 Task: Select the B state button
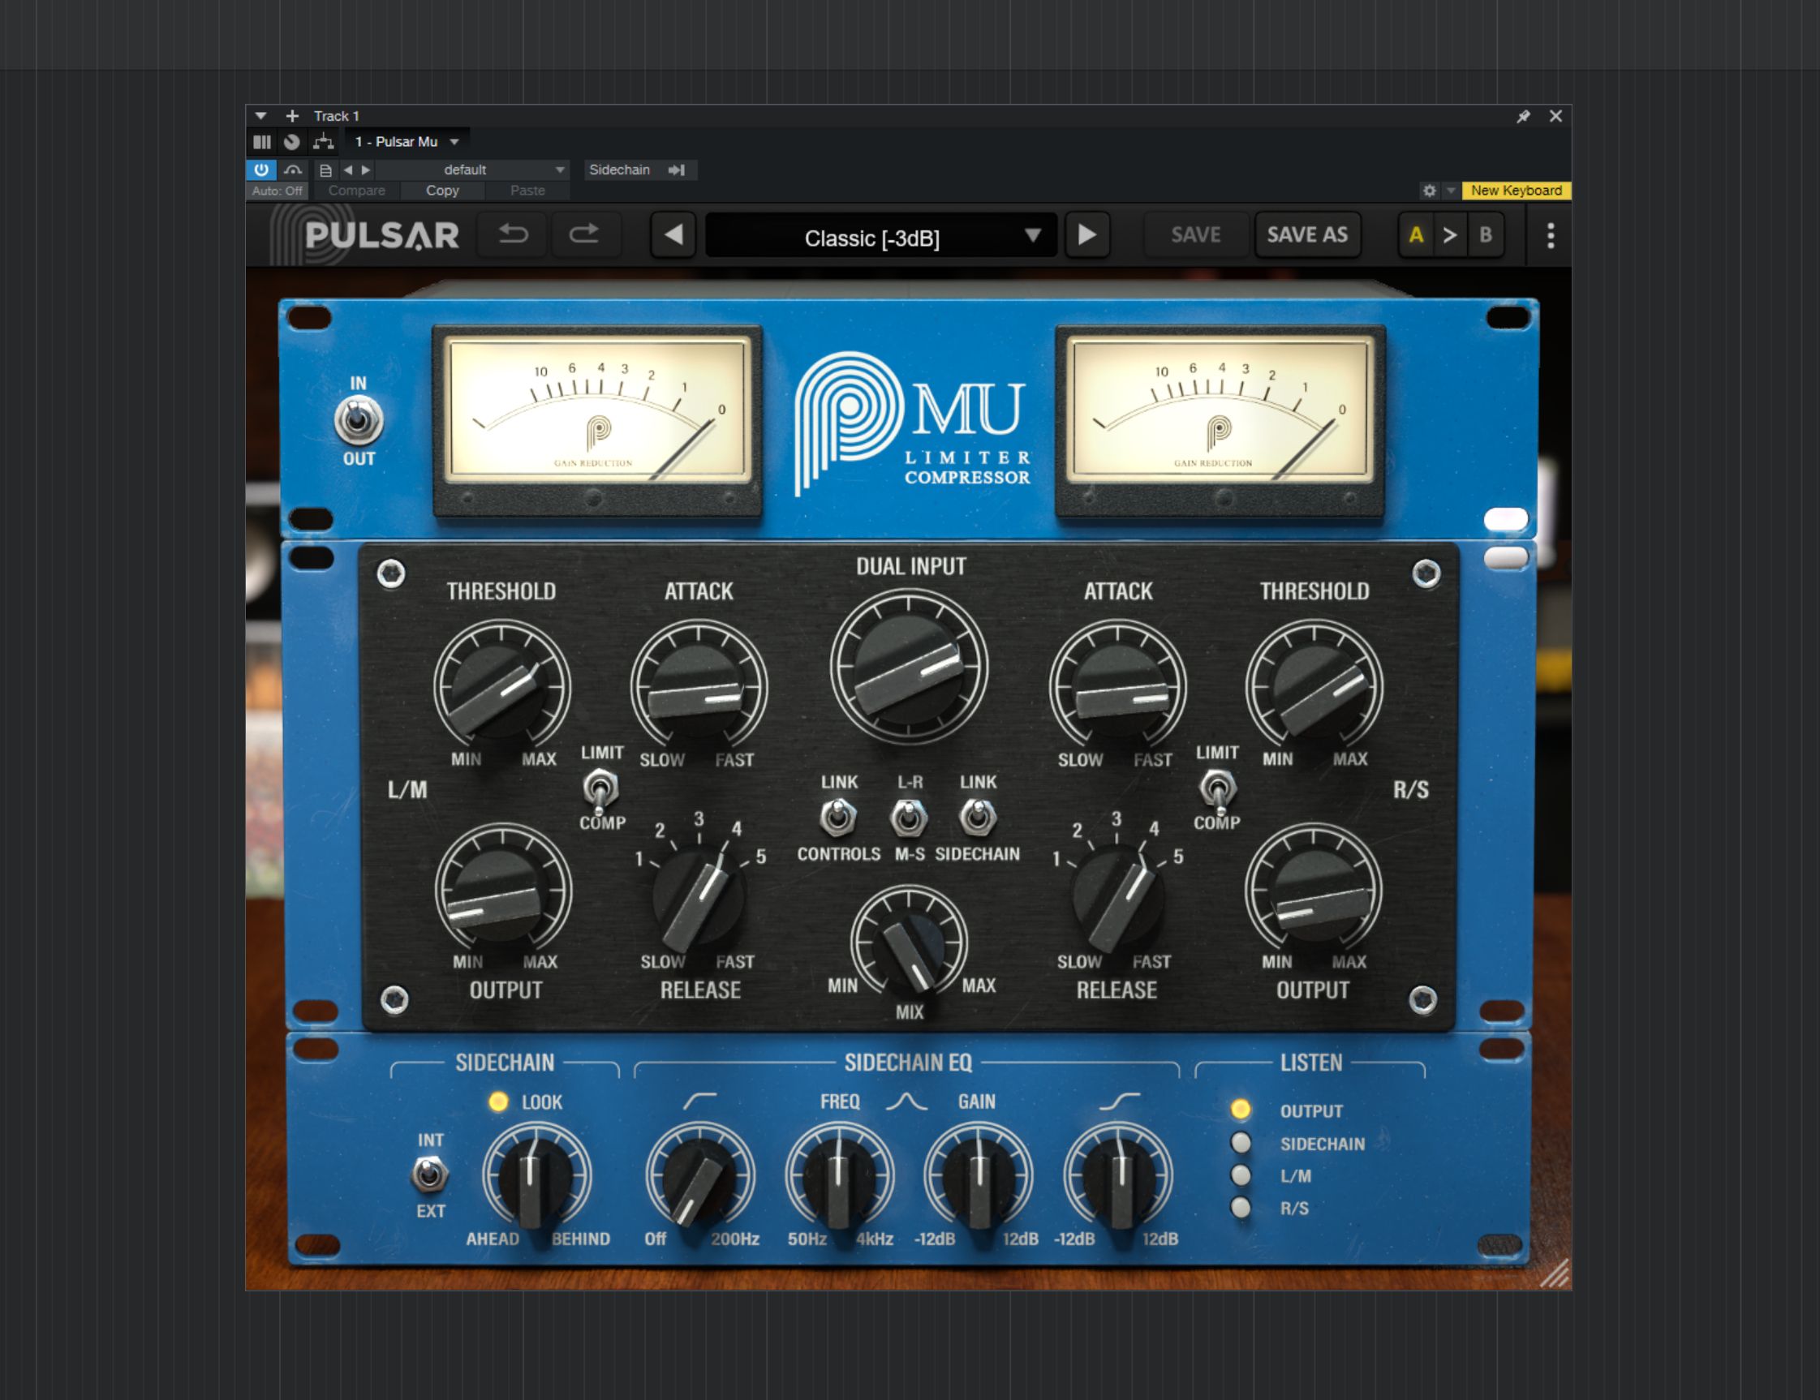[x=1485, y=235]
